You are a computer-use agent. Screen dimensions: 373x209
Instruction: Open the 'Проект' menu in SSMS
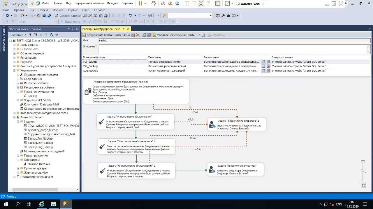(x=43, y=10)
